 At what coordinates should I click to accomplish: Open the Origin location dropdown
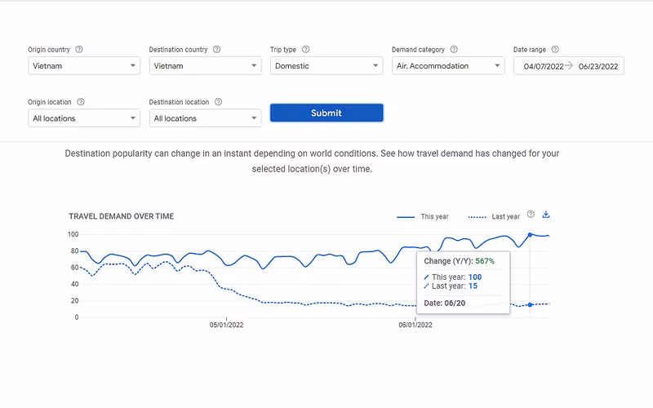coord(84,118)
